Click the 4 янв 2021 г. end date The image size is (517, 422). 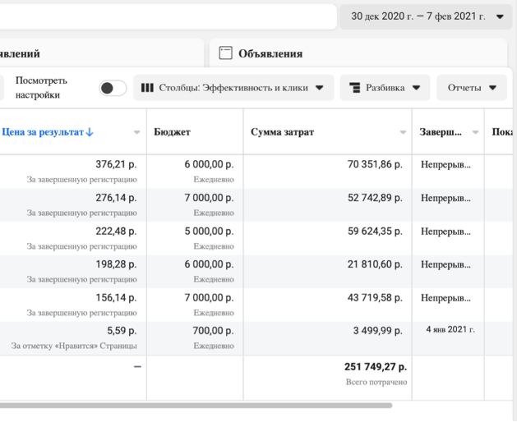(x=450, y=330)
